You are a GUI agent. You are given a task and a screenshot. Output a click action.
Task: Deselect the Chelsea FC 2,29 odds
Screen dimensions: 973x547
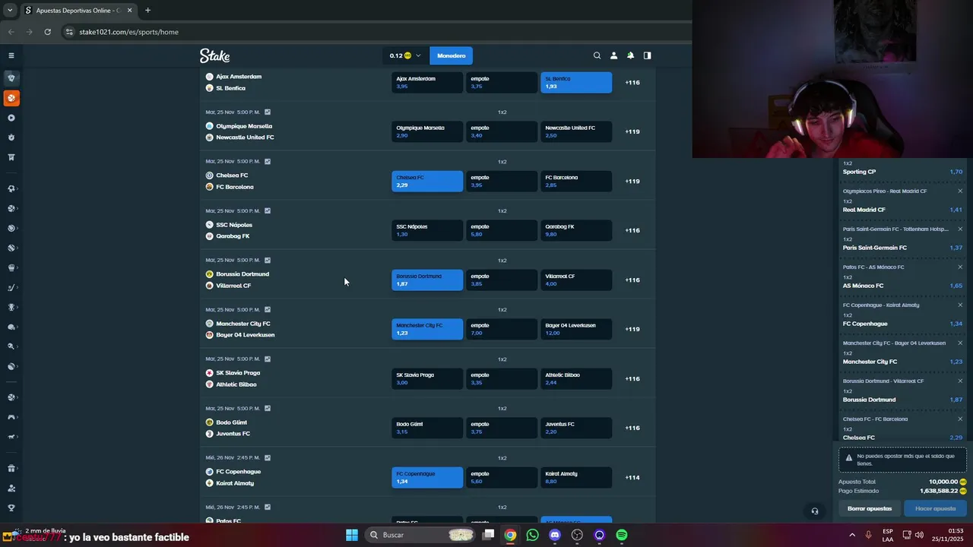point(427,181)
